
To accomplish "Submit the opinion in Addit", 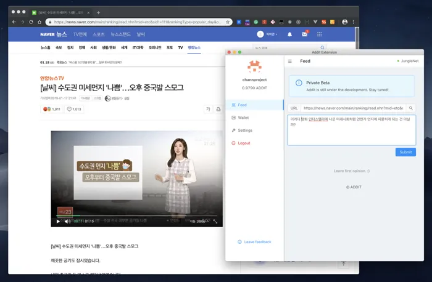I will coord(405,152).
